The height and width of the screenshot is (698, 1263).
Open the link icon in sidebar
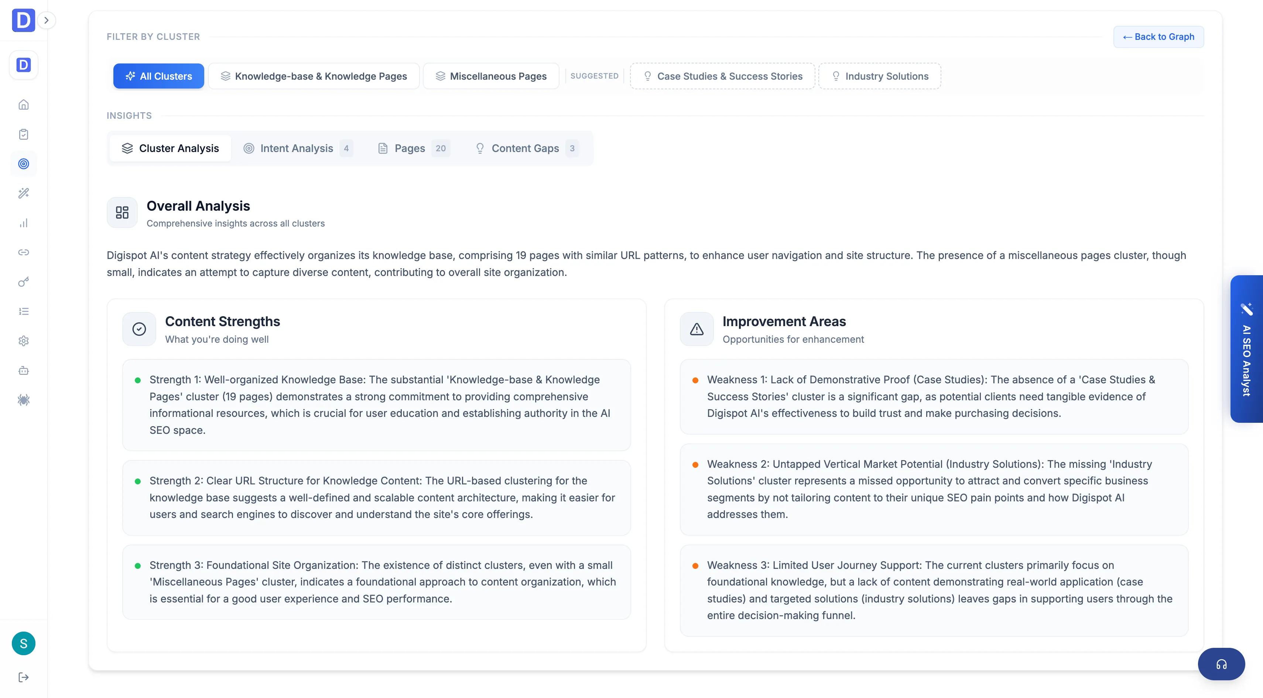[x=24, y=252]
